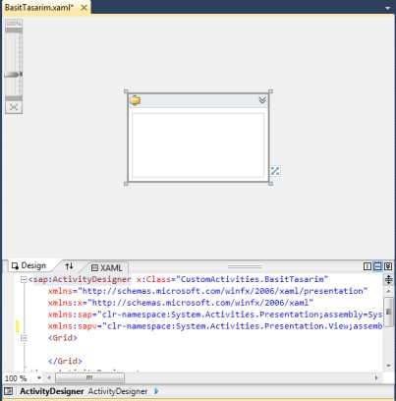Swap the Design and XAML panes
Viewport: 396px width, 401px height.
[69, 266]
